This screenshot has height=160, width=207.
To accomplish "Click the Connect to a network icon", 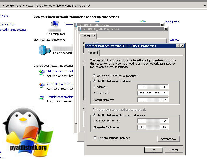I will (x=42, y=86).
